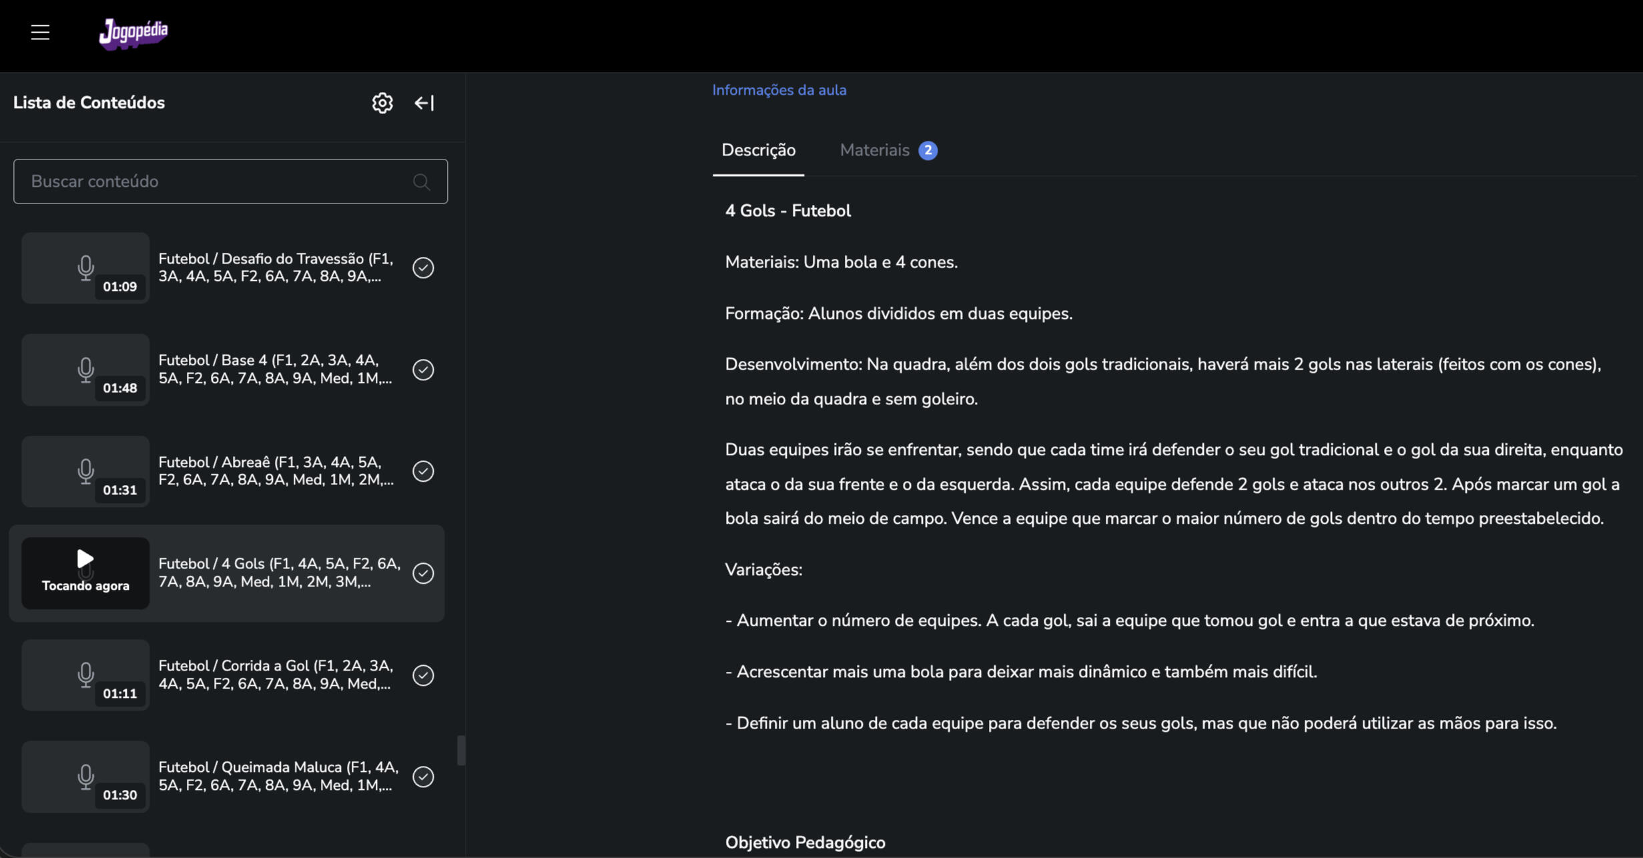This screenshot has width=1643, height=858.
Task: Open the hamburger navigation menu
Action: tap(40, 32)
